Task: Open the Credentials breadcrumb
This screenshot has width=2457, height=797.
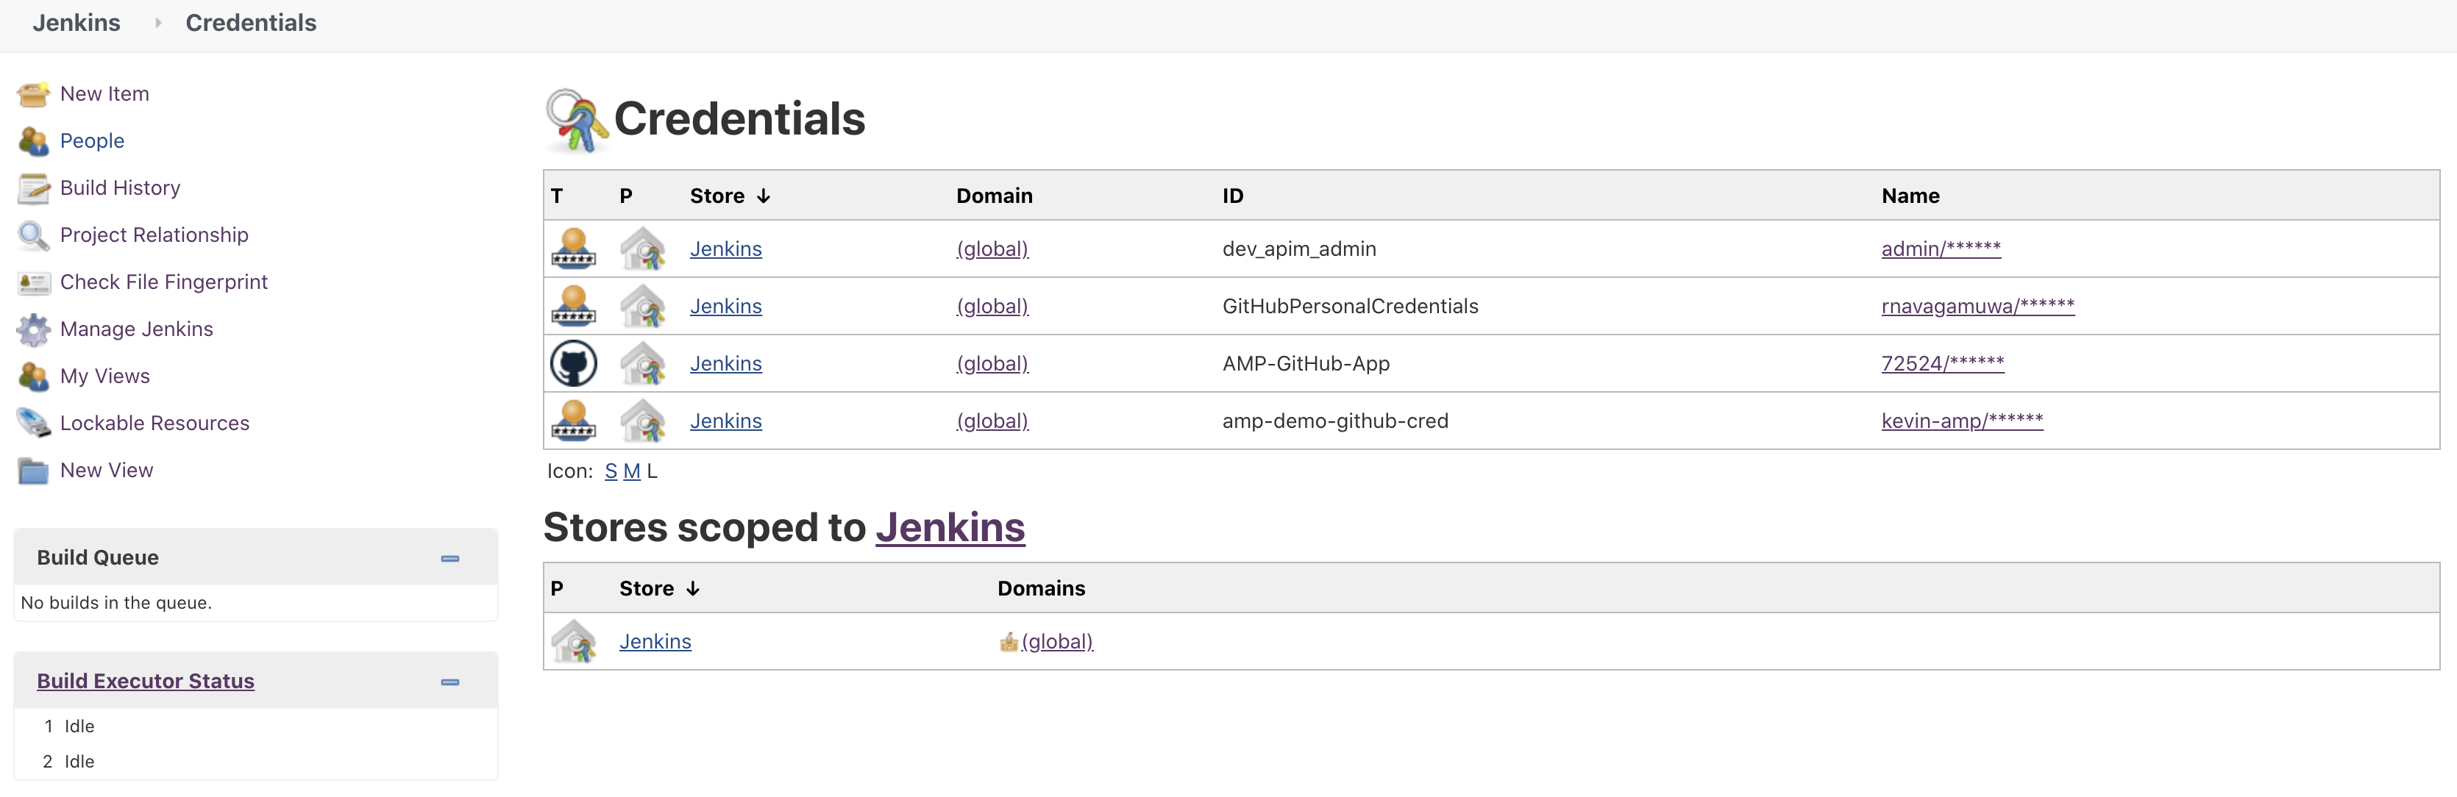Action: click(x=251, y=23)
